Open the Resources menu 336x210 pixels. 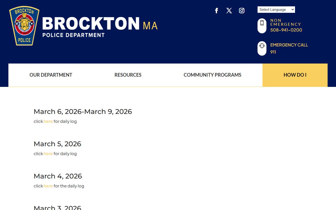[x=128, y=75]
